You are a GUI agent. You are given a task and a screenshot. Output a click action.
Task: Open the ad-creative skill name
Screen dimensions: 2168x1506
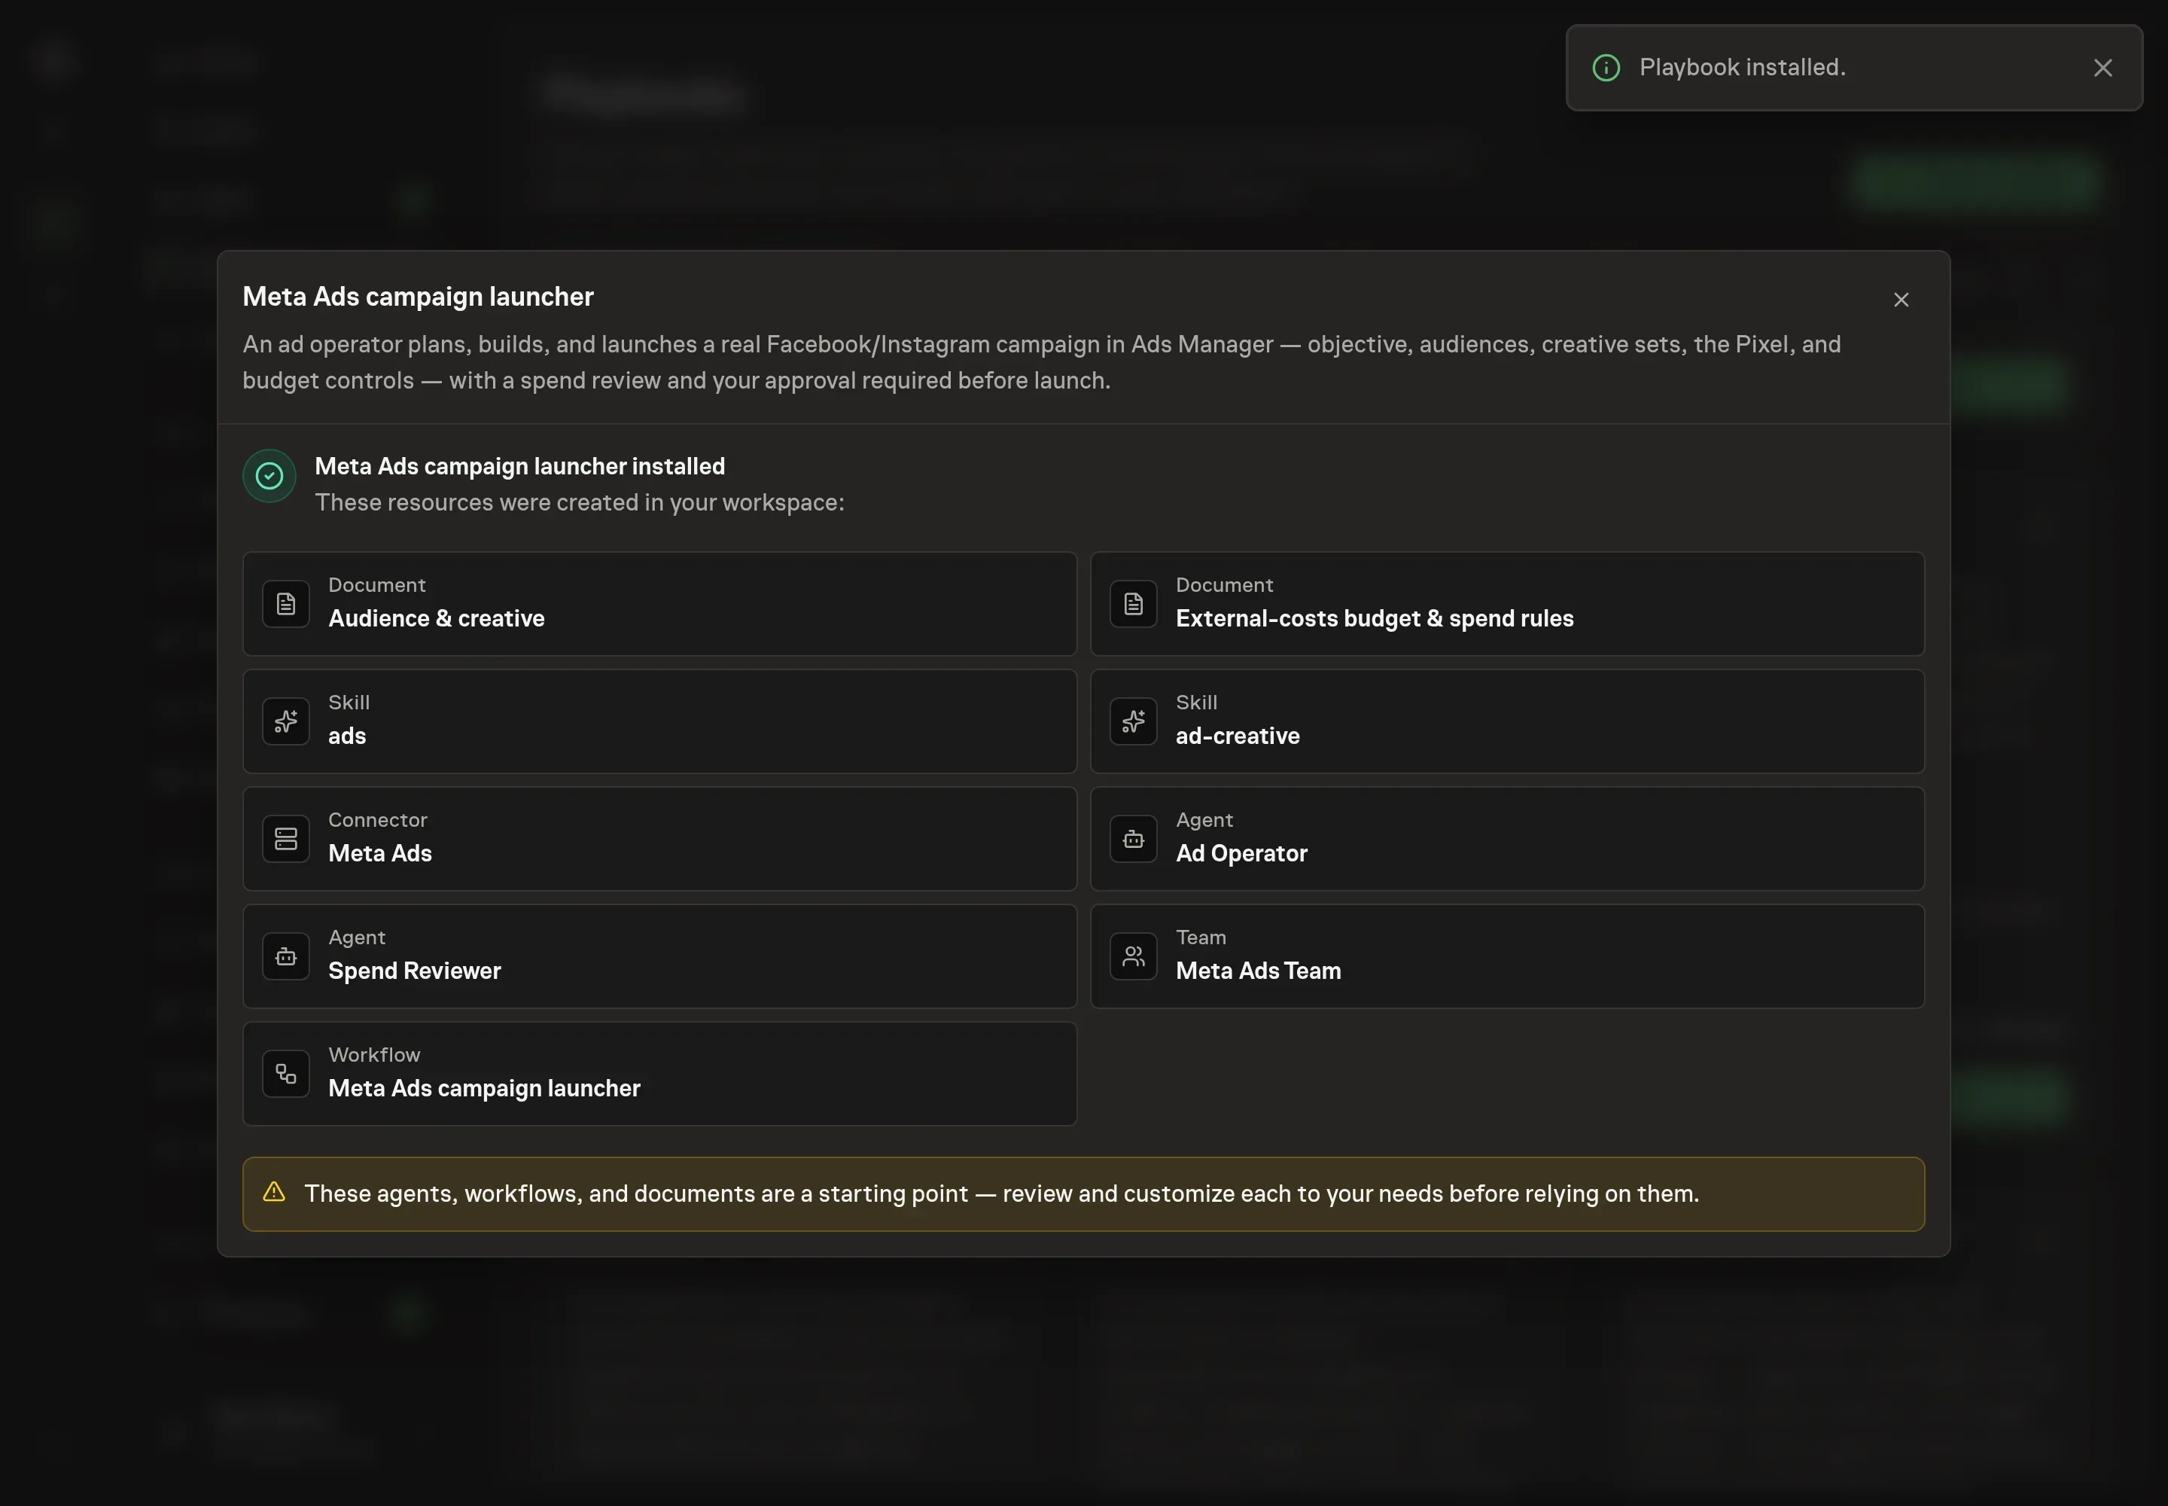click(x=1237, y=736)
